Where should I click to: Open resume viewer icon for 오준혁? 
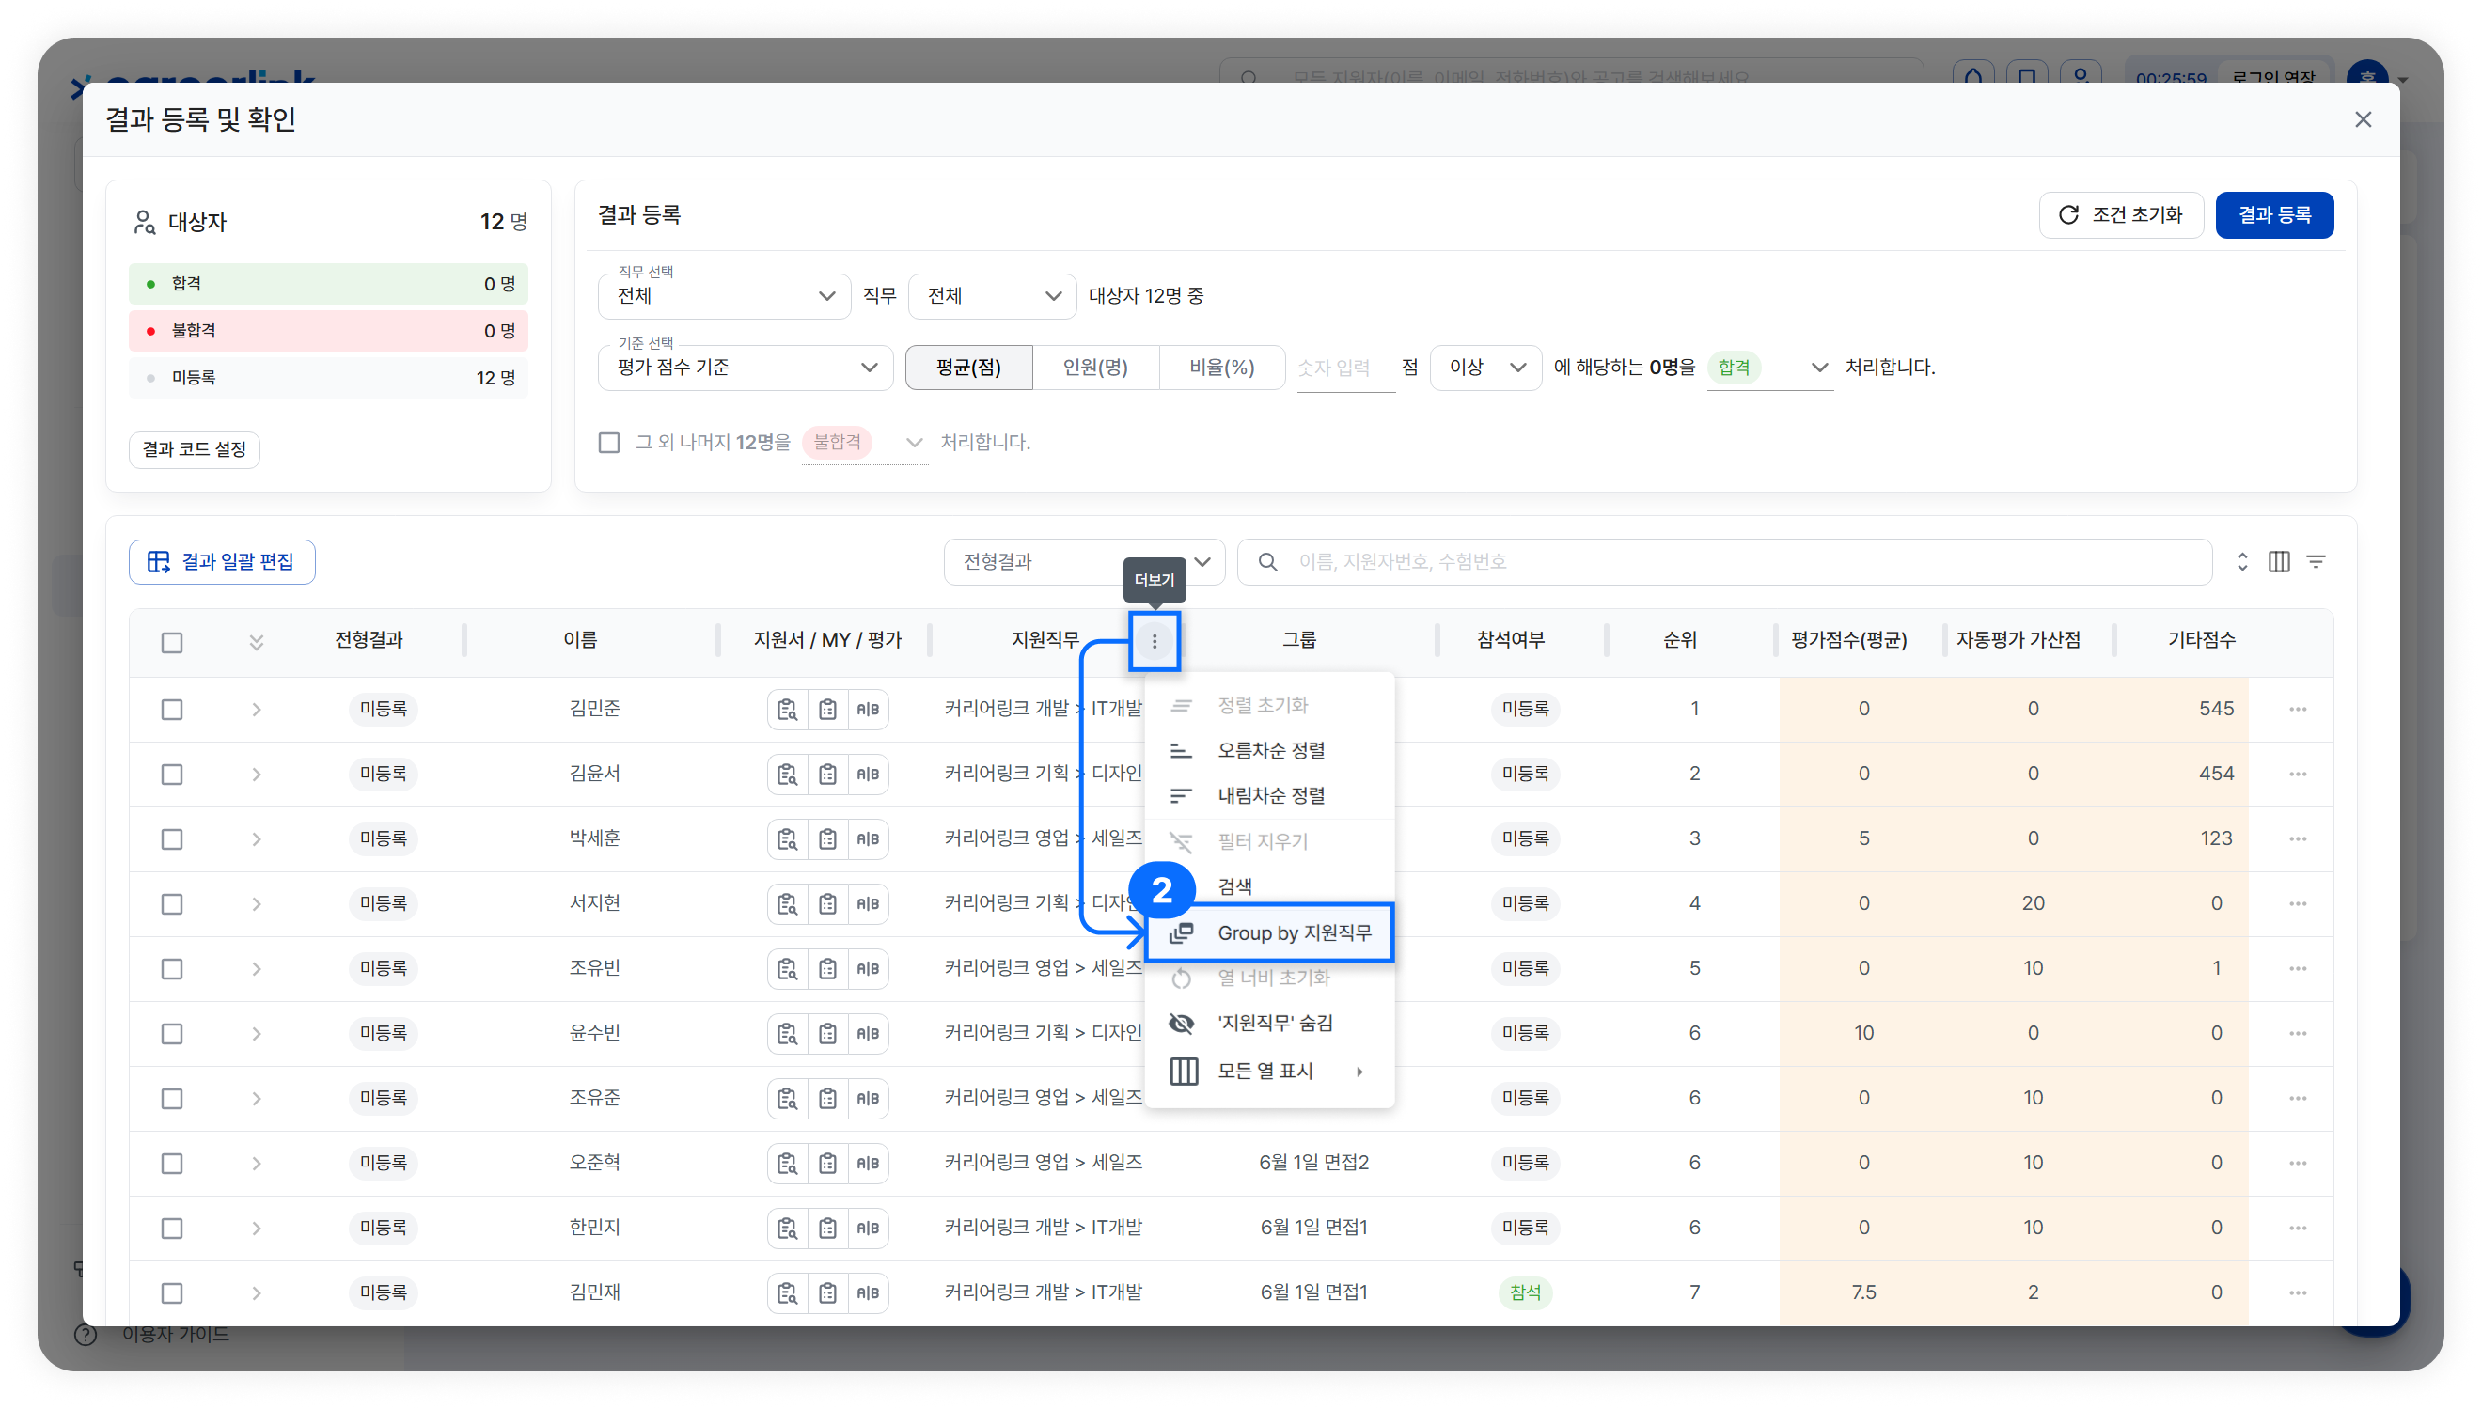click(x=787, y=1163)
